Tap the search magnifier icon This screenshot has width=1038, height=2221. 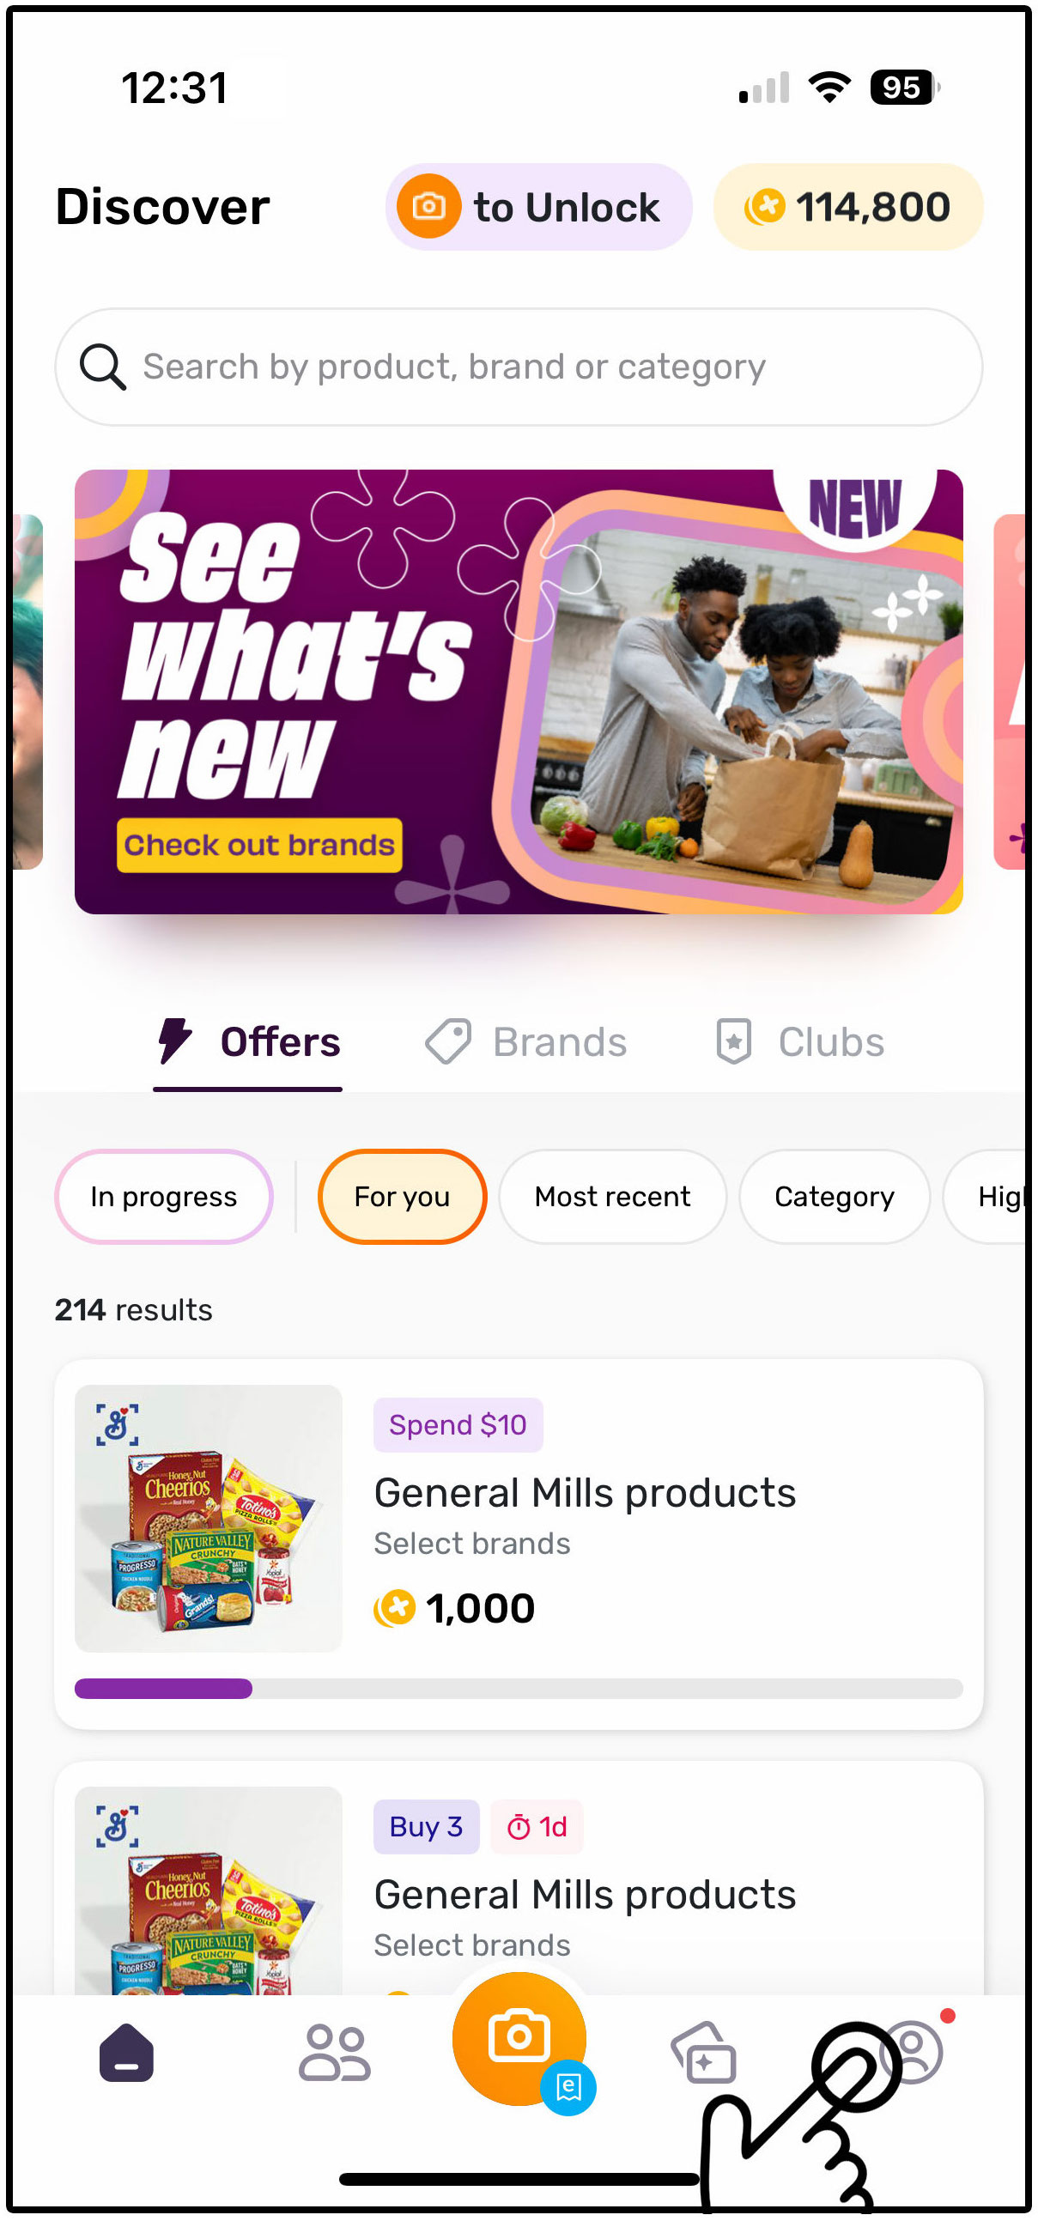pyautogui.click(x=102, y=367)
